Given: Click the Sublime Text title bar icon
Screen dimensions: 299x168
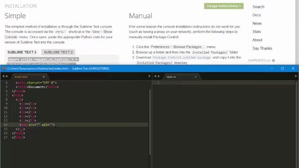Looking at the screenshot, I should pyautogui.click(x=4, y=69).
